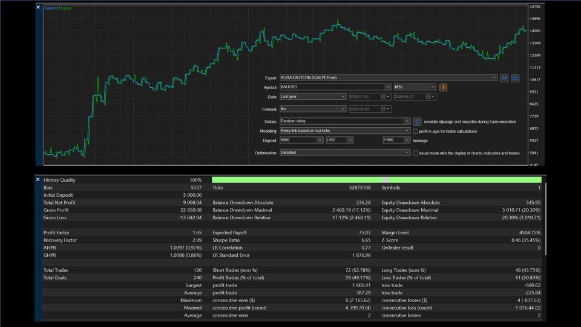Select the LR Standard Error value 1 676.96
This screenshot has height=327, width=581.
362,255
